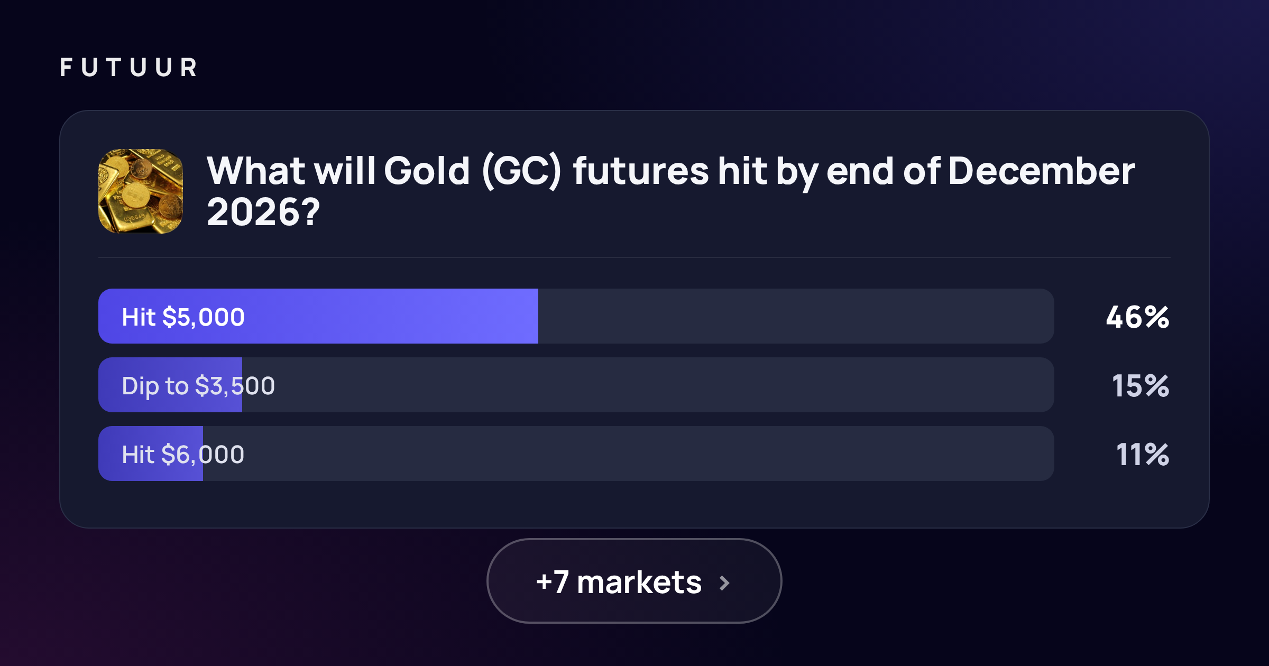The image size is (1269, 666).
Task: Open the Gold futures December 2026 question title
Action: 670,191
